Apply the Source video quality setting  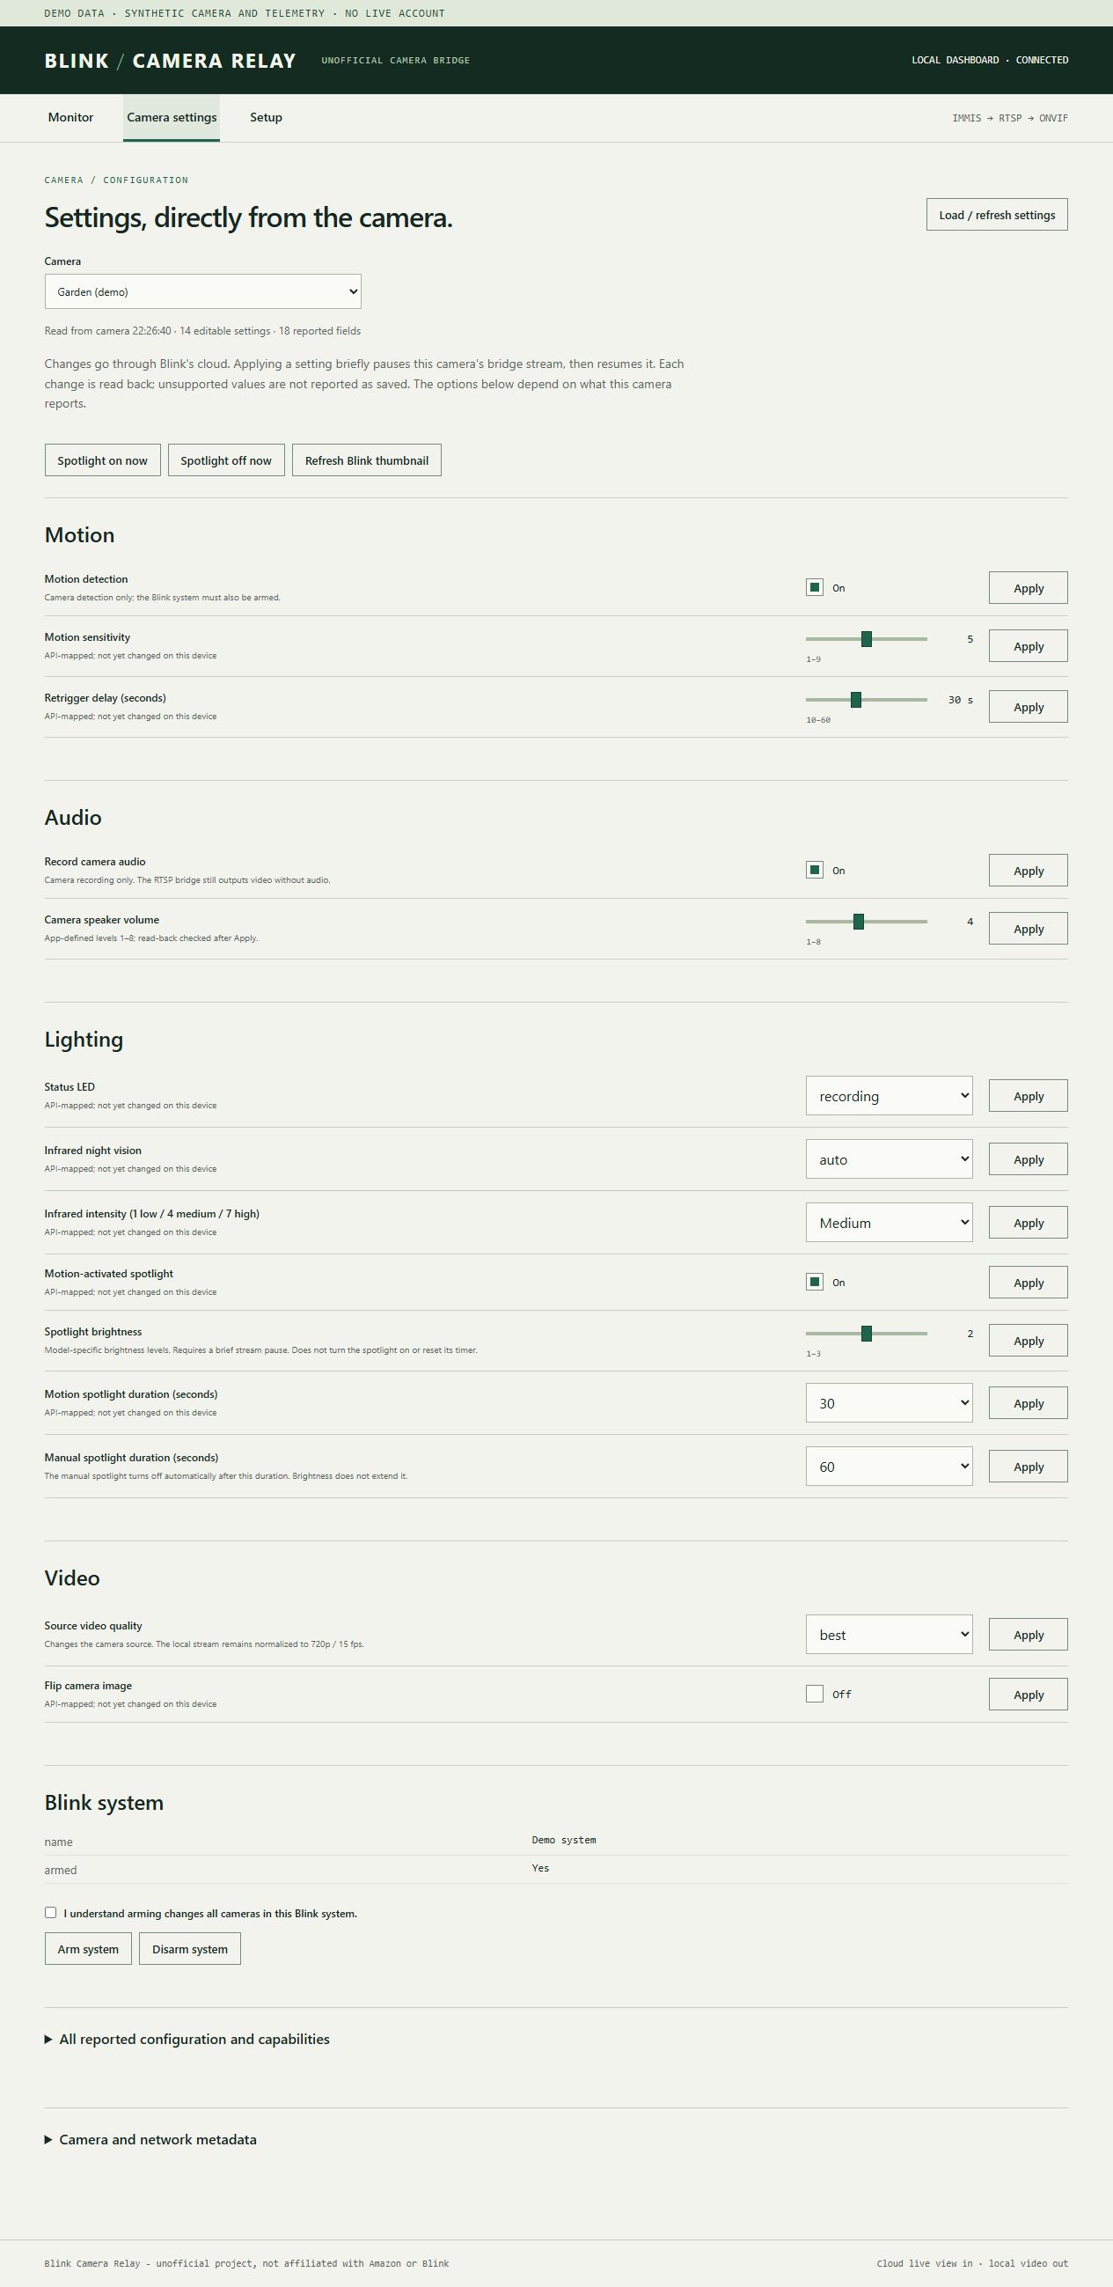pyautogui.click(x=1028, y=1635)
